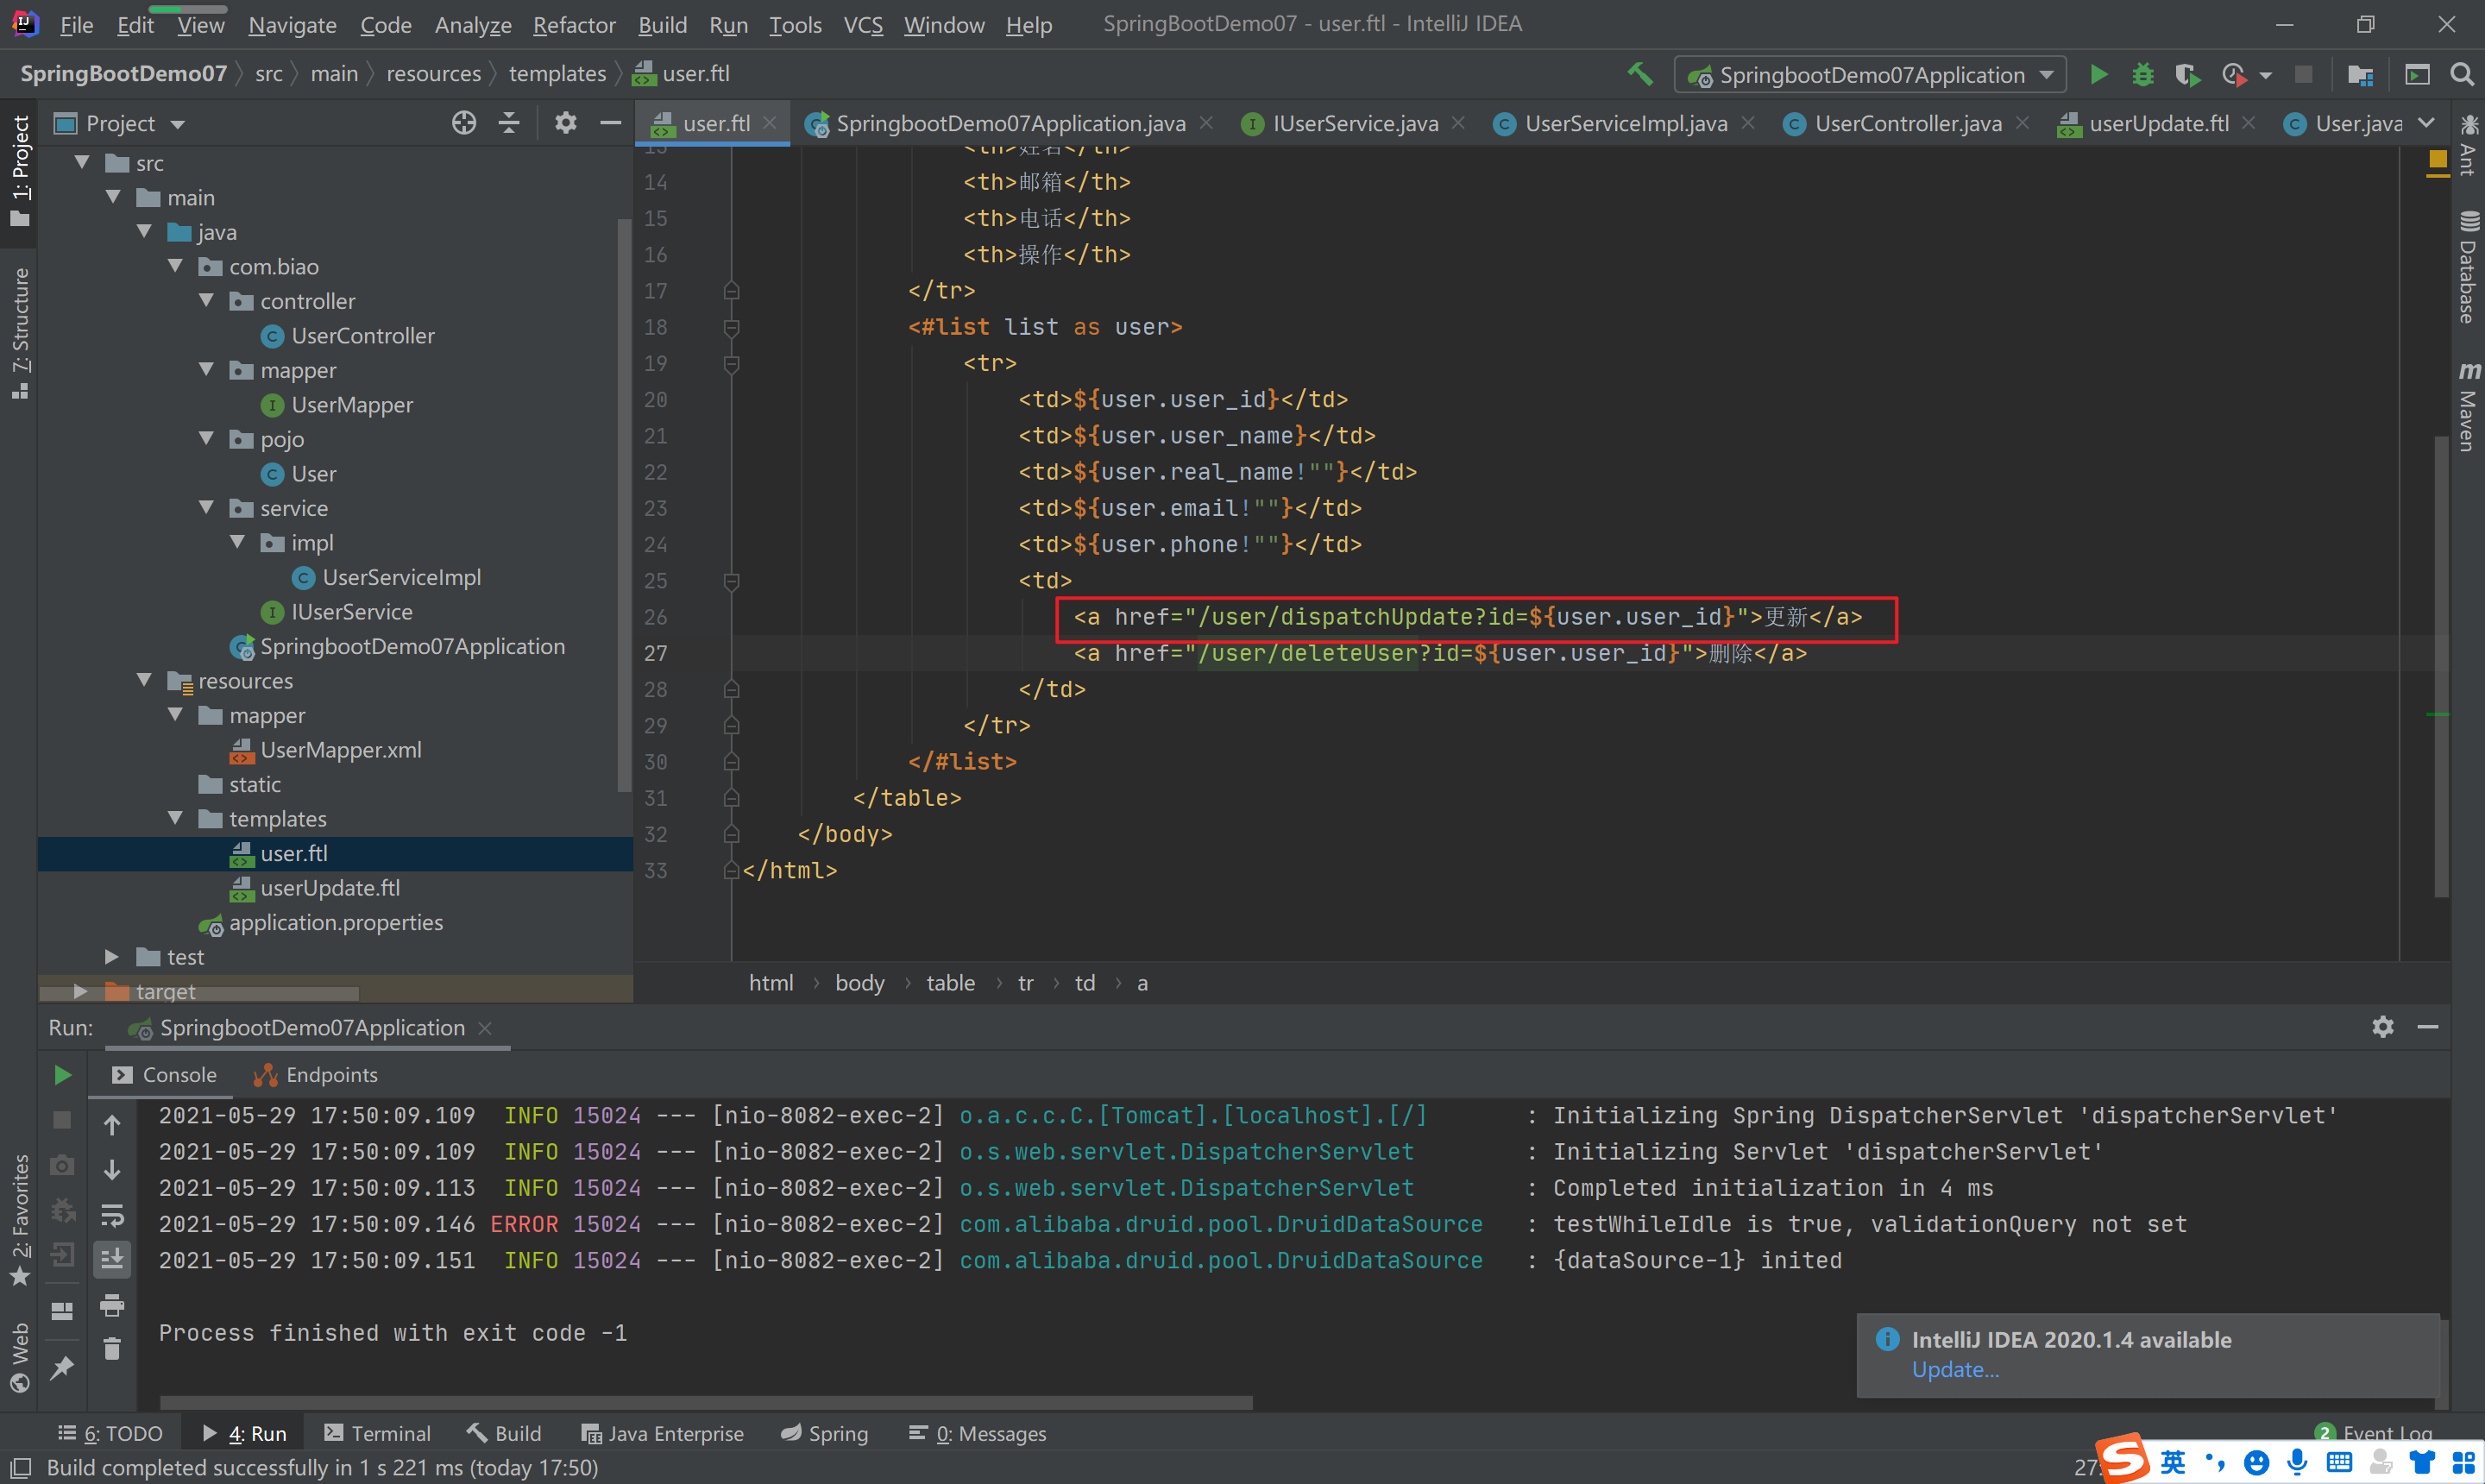This screenshot has height=1484, width=2485.
Task: Expand the test folder in tree
Action: click(x=111, y=957)
